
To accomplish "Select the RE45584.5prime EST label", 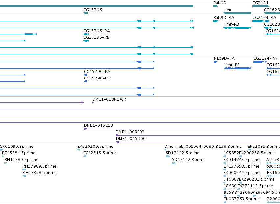I will click(18, 153).
